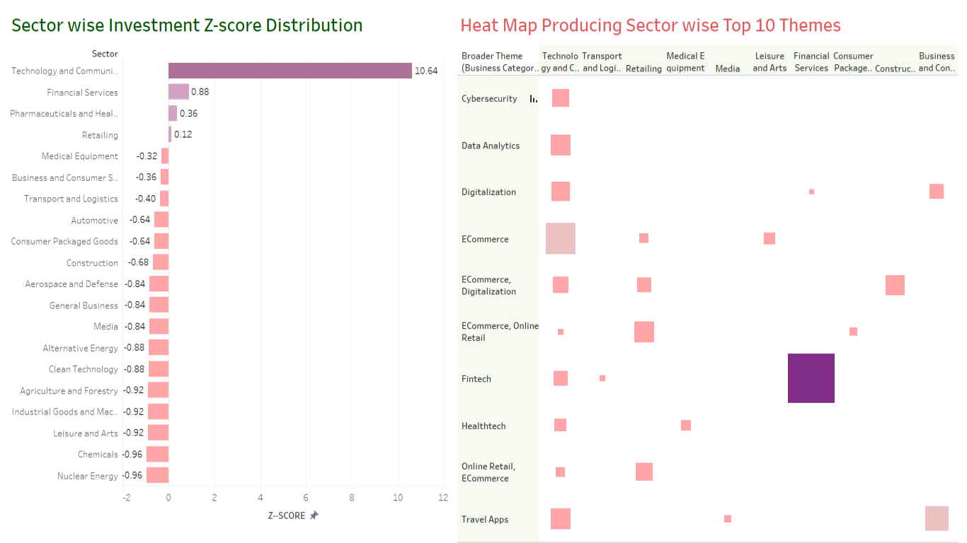Click the sort icon beside Cybersecurity label
967x543 pixels.
(533, 99)
